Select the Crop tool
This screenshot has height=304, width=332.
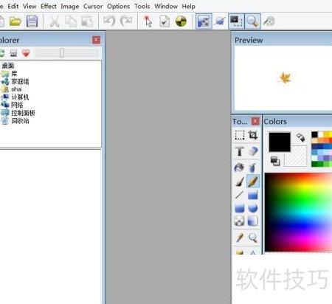(252, 135)
